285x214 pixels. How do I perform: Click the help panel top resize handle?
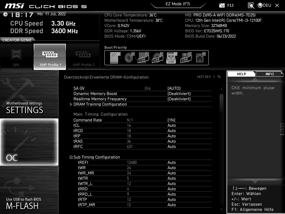255,79
